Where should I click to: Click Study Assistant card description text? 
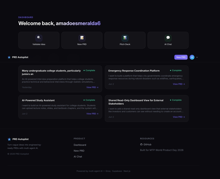pos(60,107)
